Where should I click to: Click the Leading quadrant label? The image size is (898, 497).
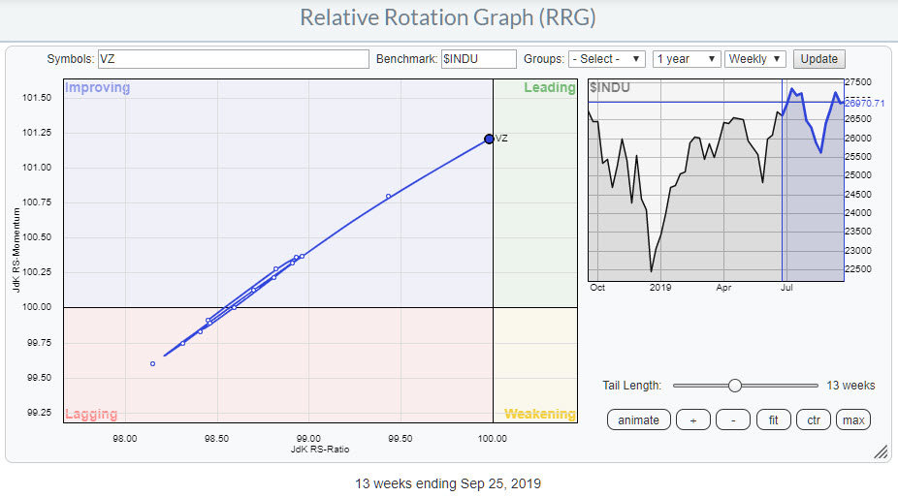click(x=550, y=88)
